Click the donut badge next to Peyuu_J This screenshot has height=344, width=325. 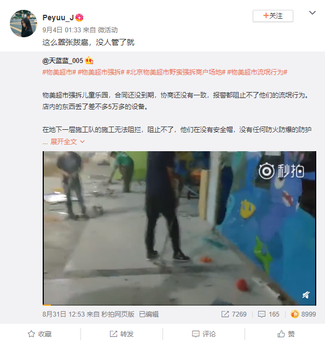point(79,18)
